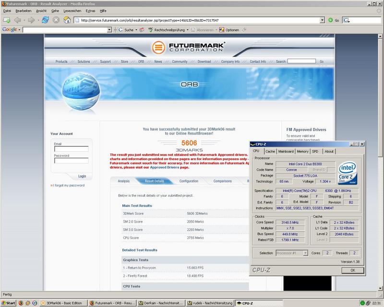Click the leftmost green-arrow navigation toolbar icon

tap(6, 20)
